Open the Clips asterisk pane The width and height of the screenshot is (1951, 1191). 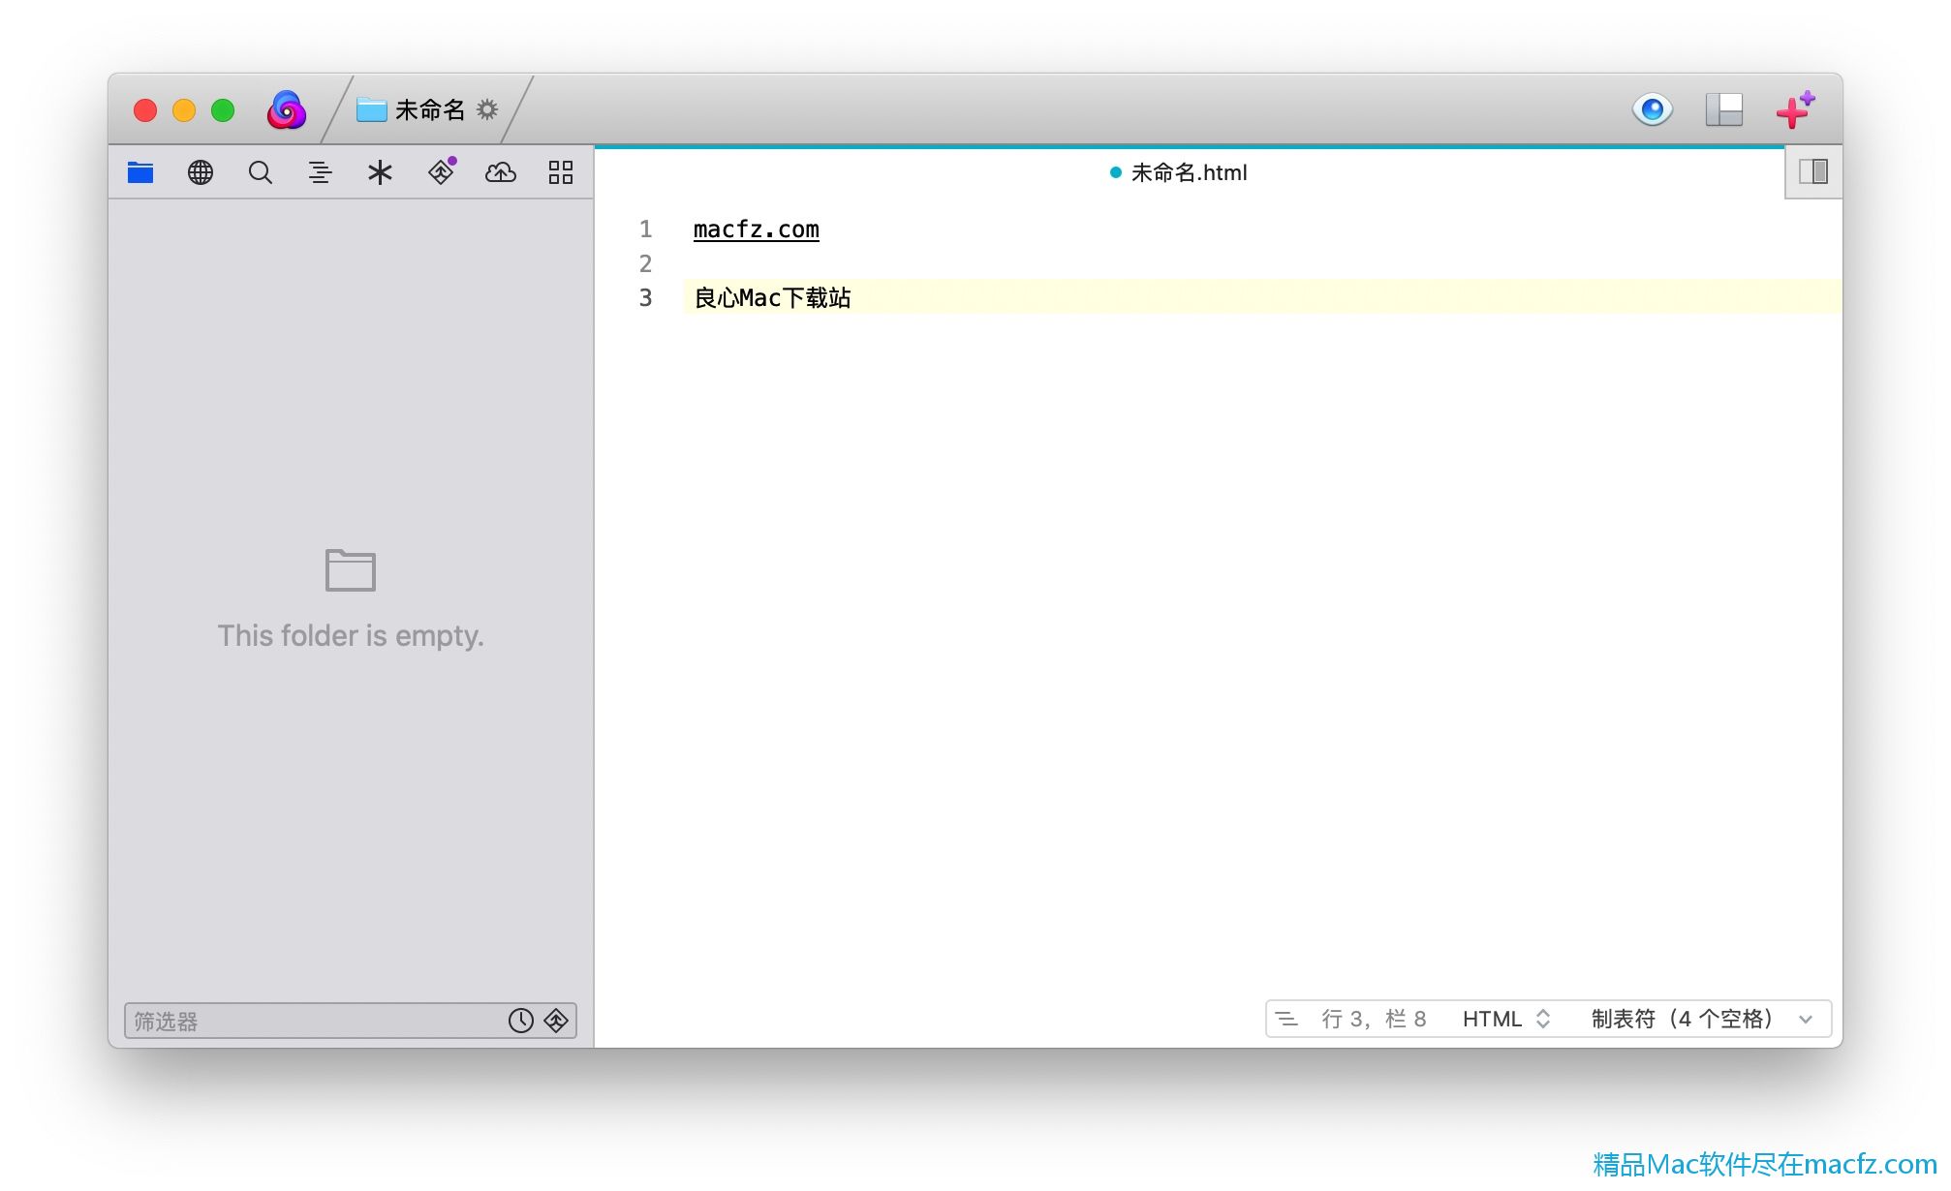click(380, 173)
